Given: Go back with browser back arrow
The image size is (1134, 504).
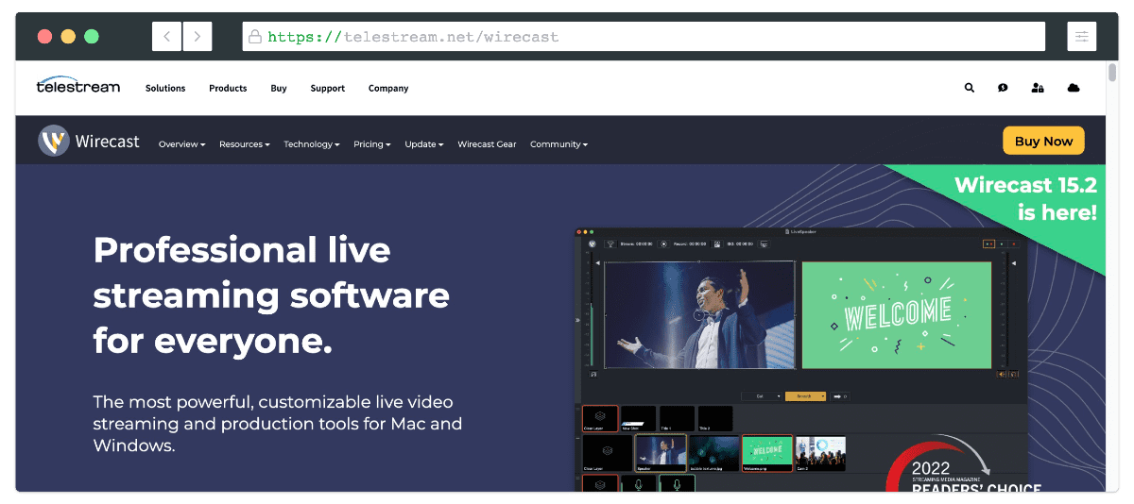Looking at the screenshot, I should [167, 37].
